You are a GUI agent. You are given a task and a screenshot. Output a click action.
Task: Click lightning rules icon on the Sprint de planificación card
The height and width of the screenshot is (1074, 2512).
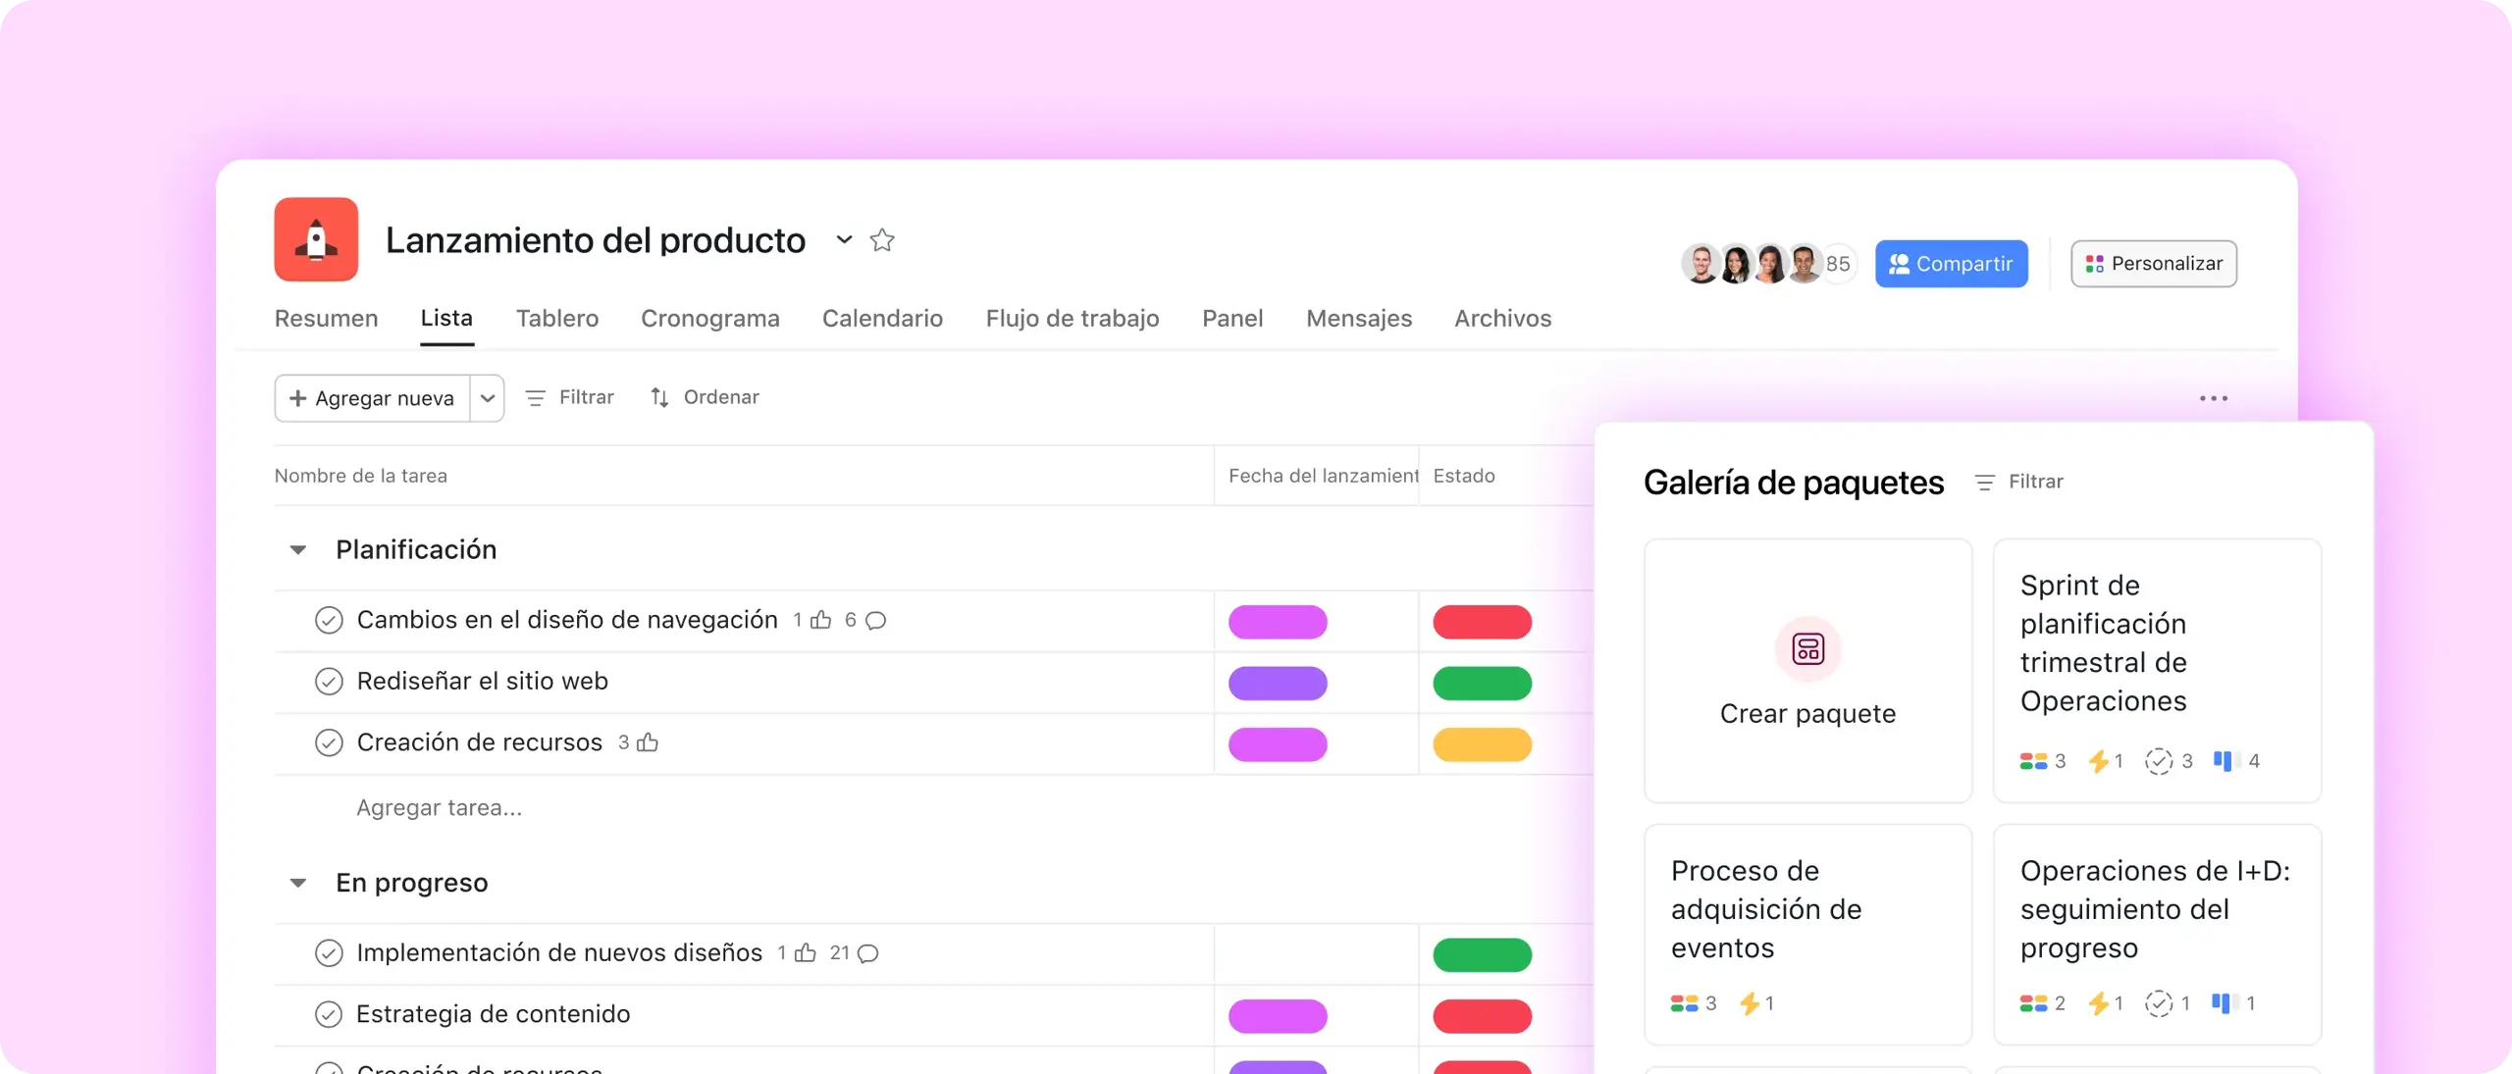click(2099, 761)
